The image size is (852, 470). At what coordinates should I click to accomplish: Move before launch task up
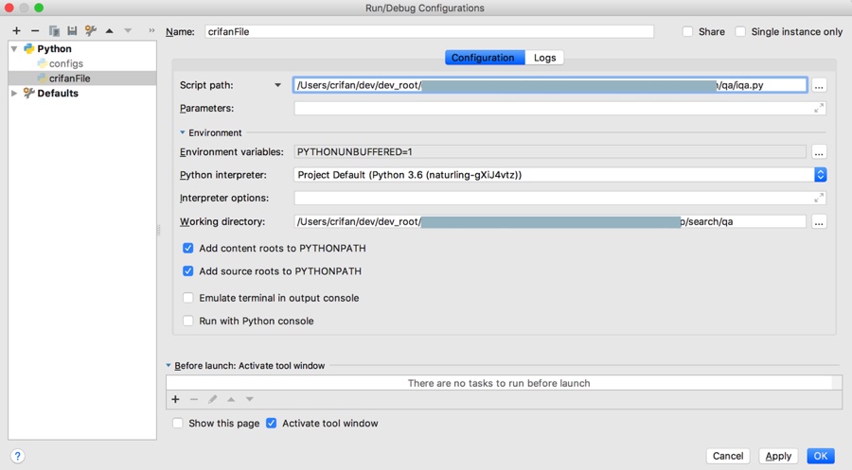point(231,399)
